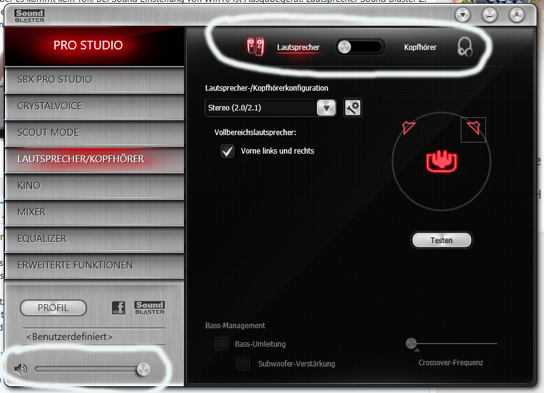Click the Crossover-Frequenz slider handle
The width and height of the screenshot is (544, 393).
pyautogui.click(x=411, y=344)
